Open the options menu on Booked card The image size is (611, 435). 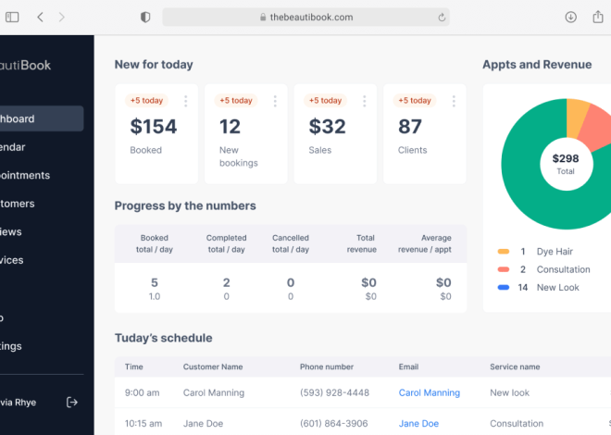(x=186, y=101)
